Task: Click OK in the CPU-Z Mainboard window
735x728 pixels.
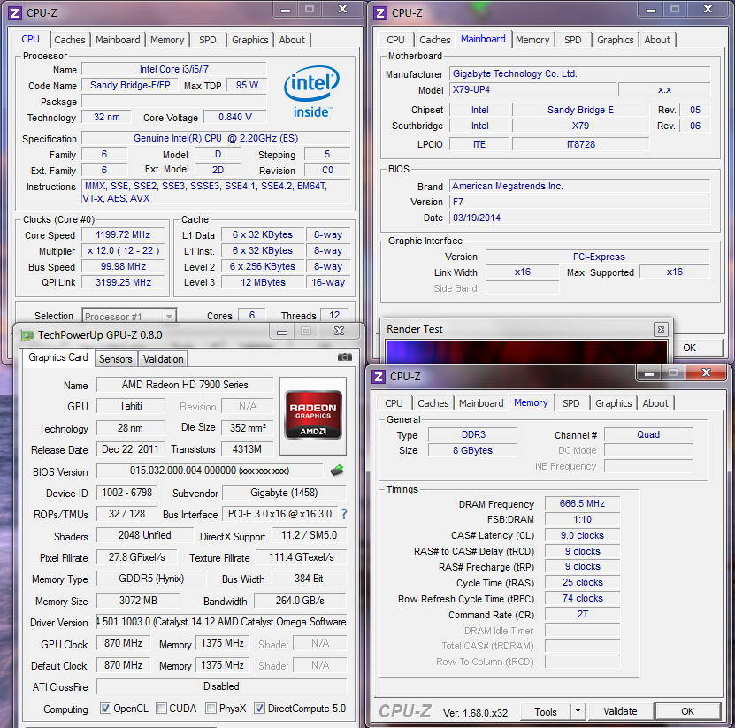Action: (699, 348)
